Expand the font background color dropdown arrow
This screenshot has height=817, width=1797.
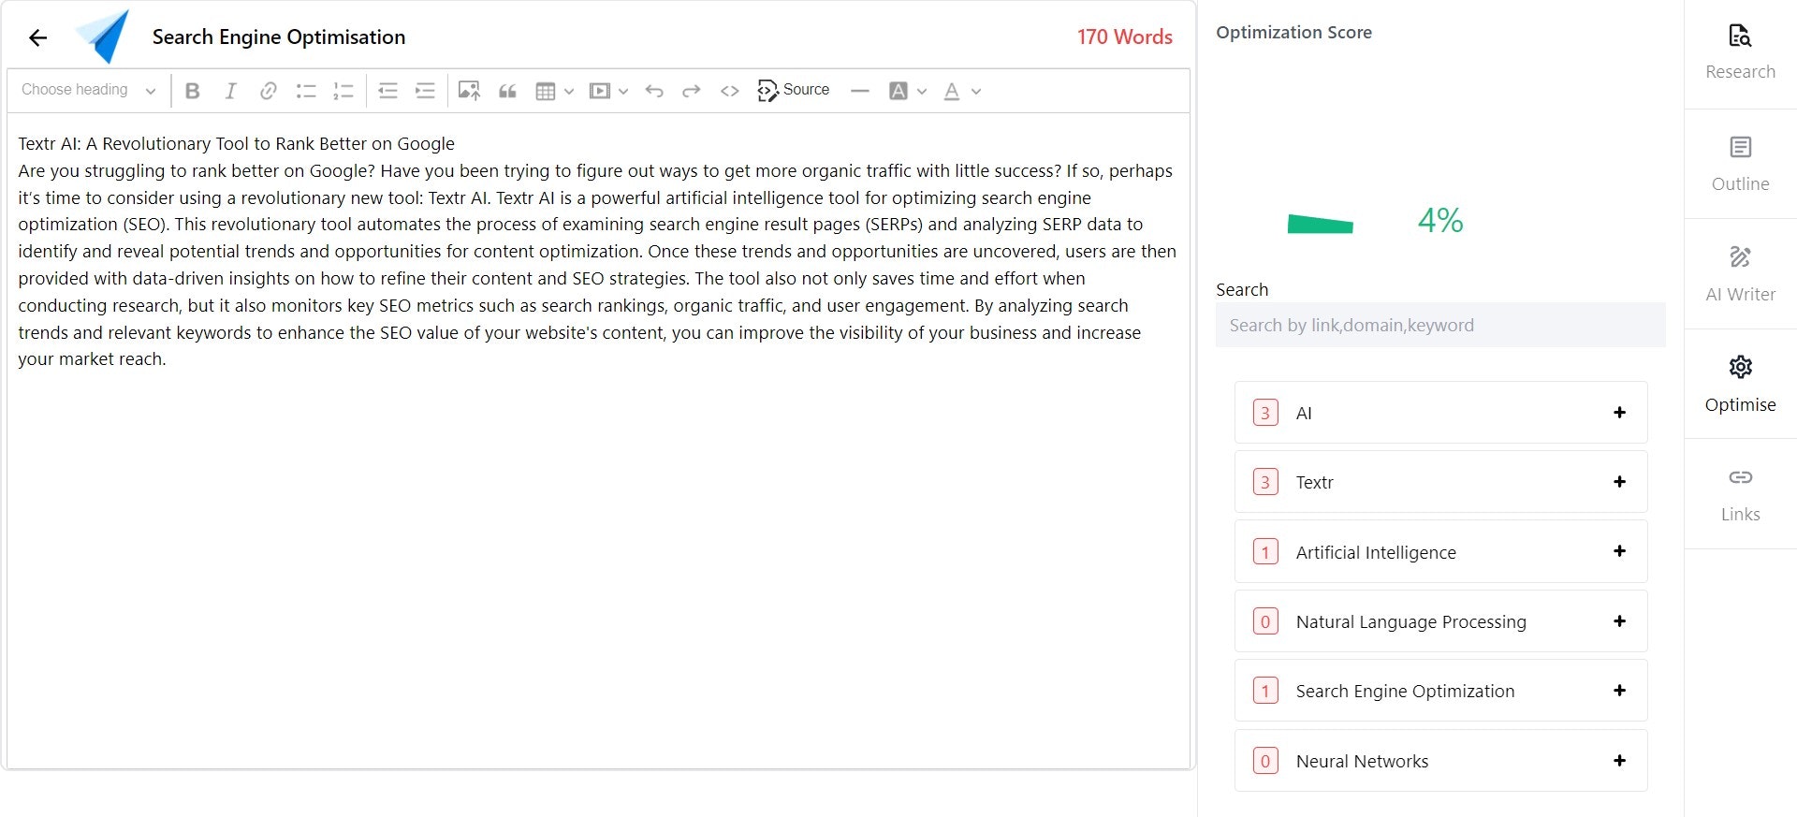(x=922, y=91)
